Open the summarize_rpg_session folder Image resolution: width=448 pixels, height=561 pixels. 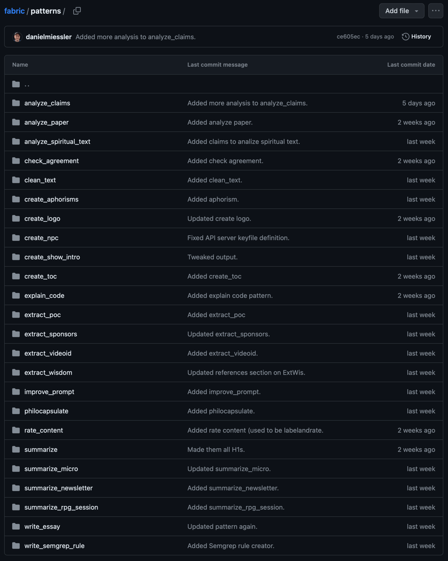pyautogui.click(x=61, y=507)
